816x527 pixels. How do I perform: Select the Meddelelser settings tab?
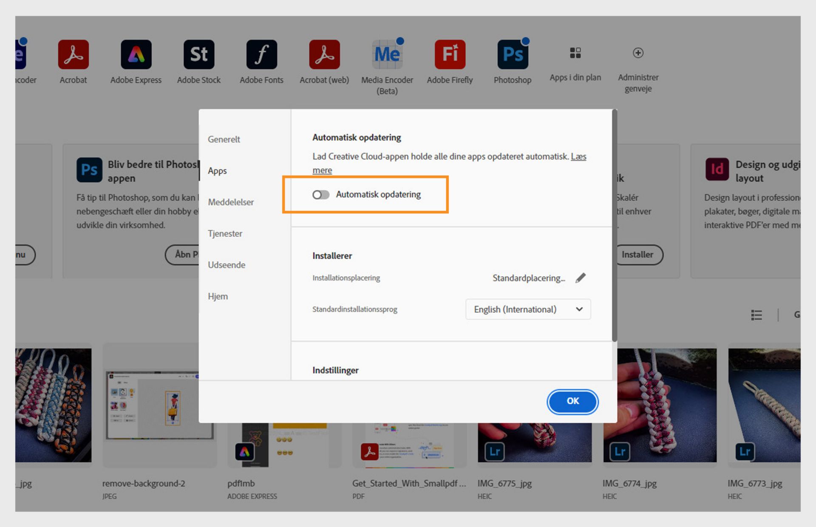[231, 202]
